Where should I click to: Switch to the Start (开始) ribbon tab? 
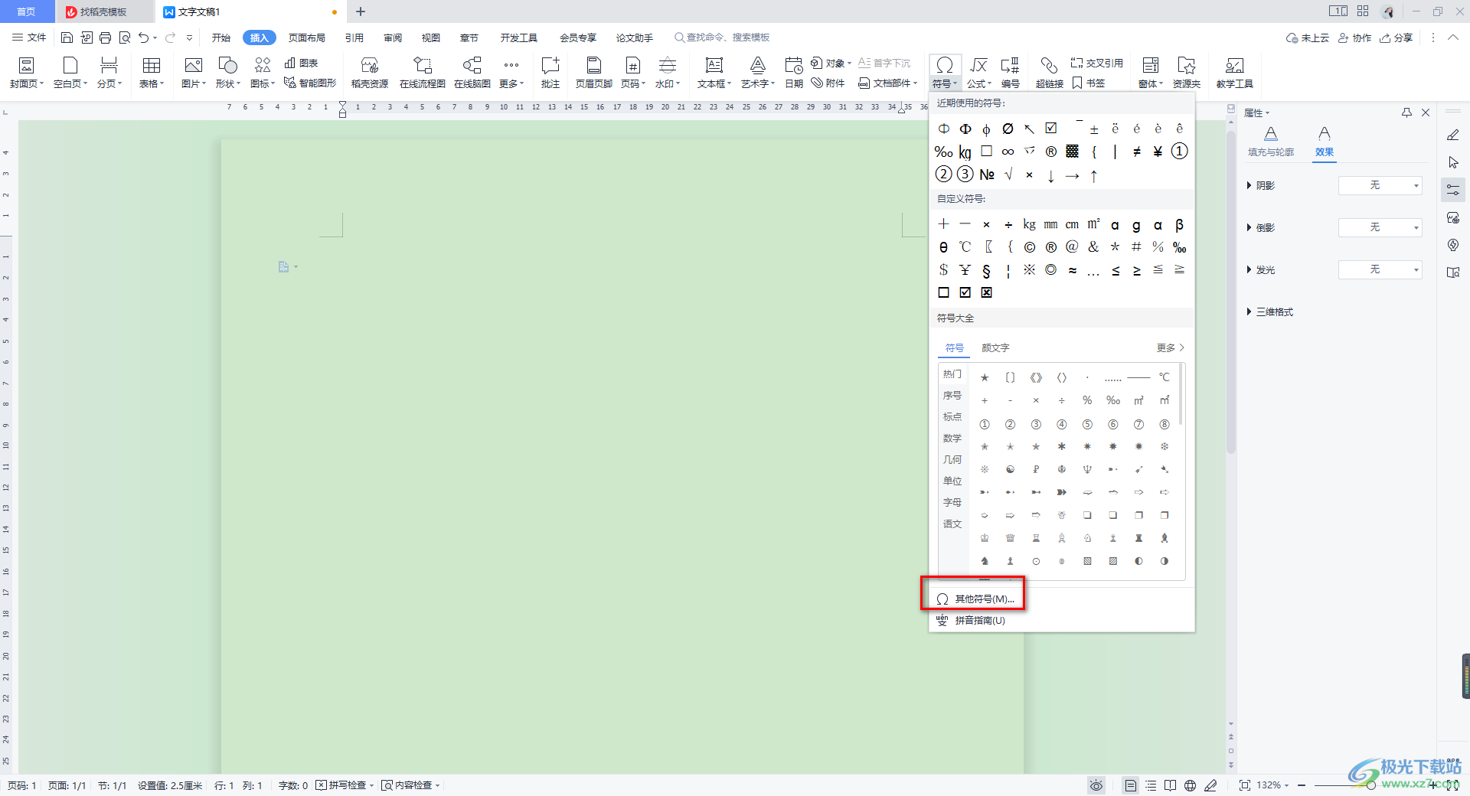click(221, 38)
